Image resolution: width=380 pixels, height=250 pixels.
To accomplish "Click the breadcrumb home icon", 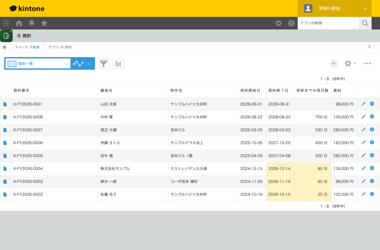I will 4,47.
